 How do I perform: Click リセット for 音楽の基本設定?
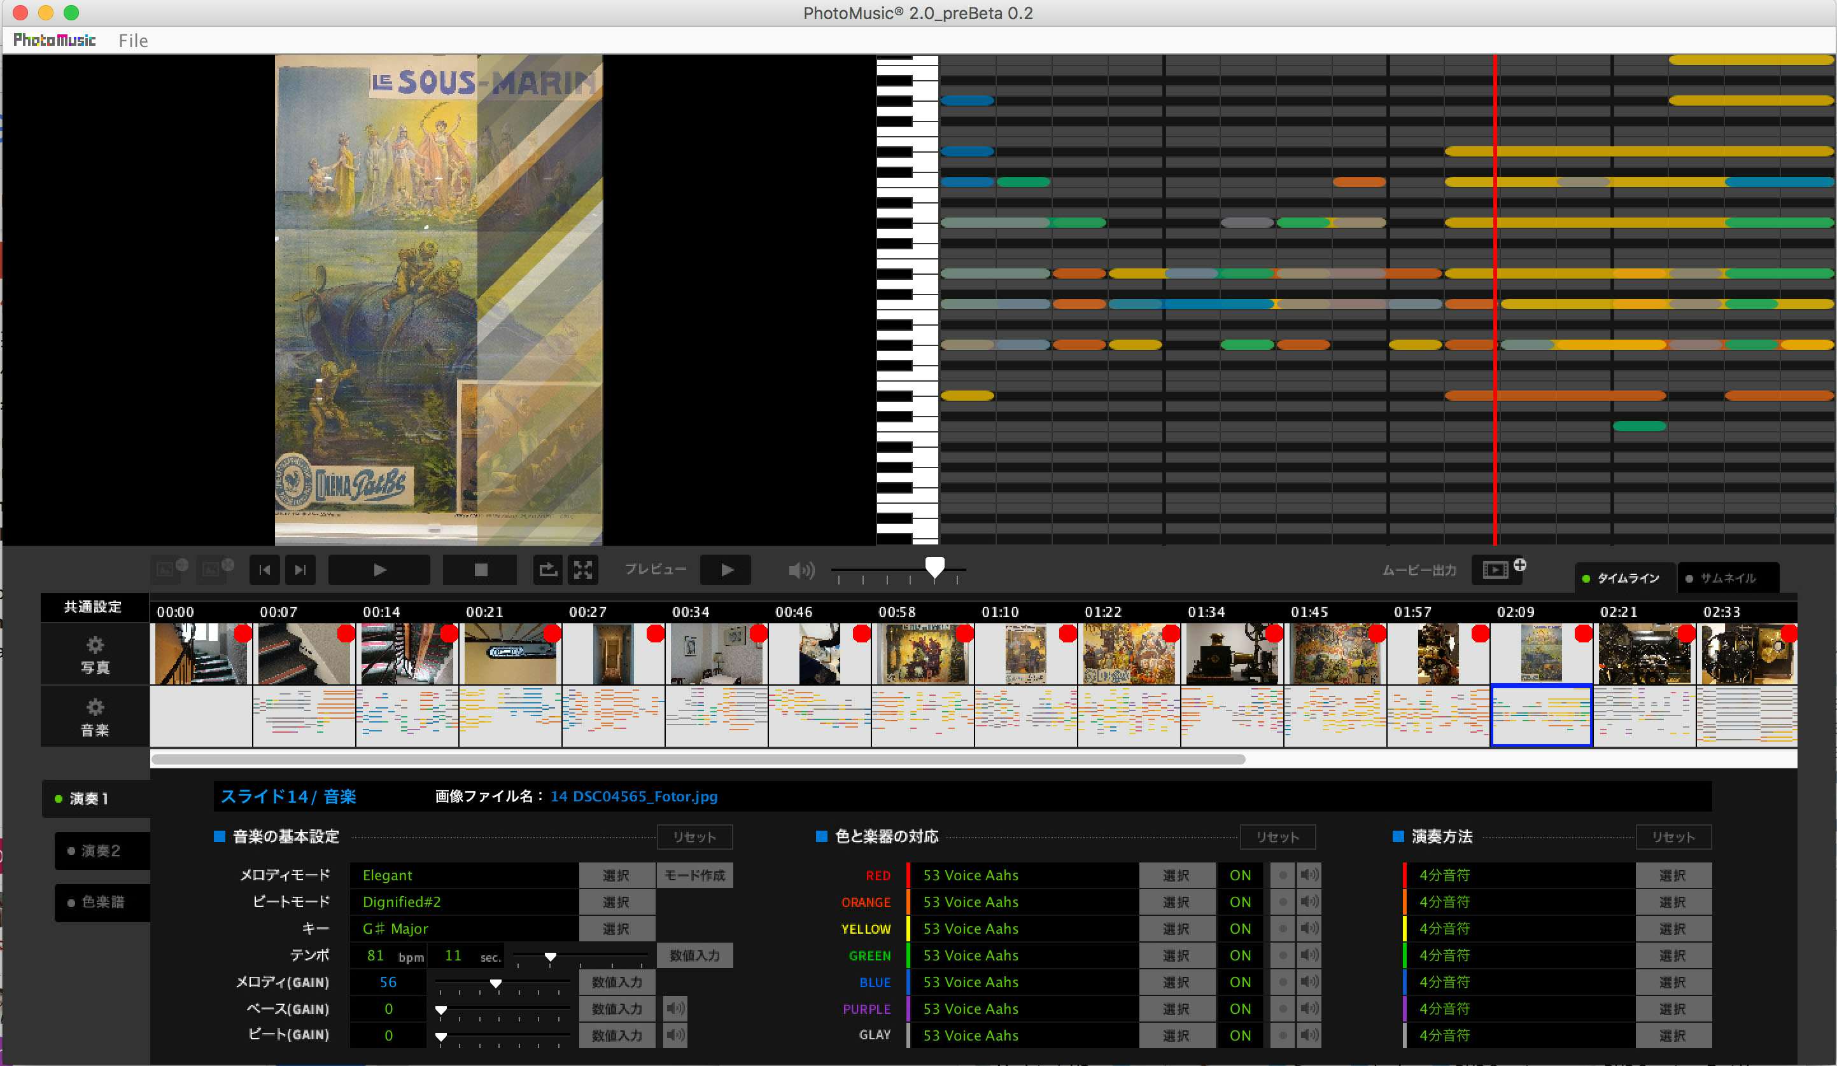click(x=694, y=836)
